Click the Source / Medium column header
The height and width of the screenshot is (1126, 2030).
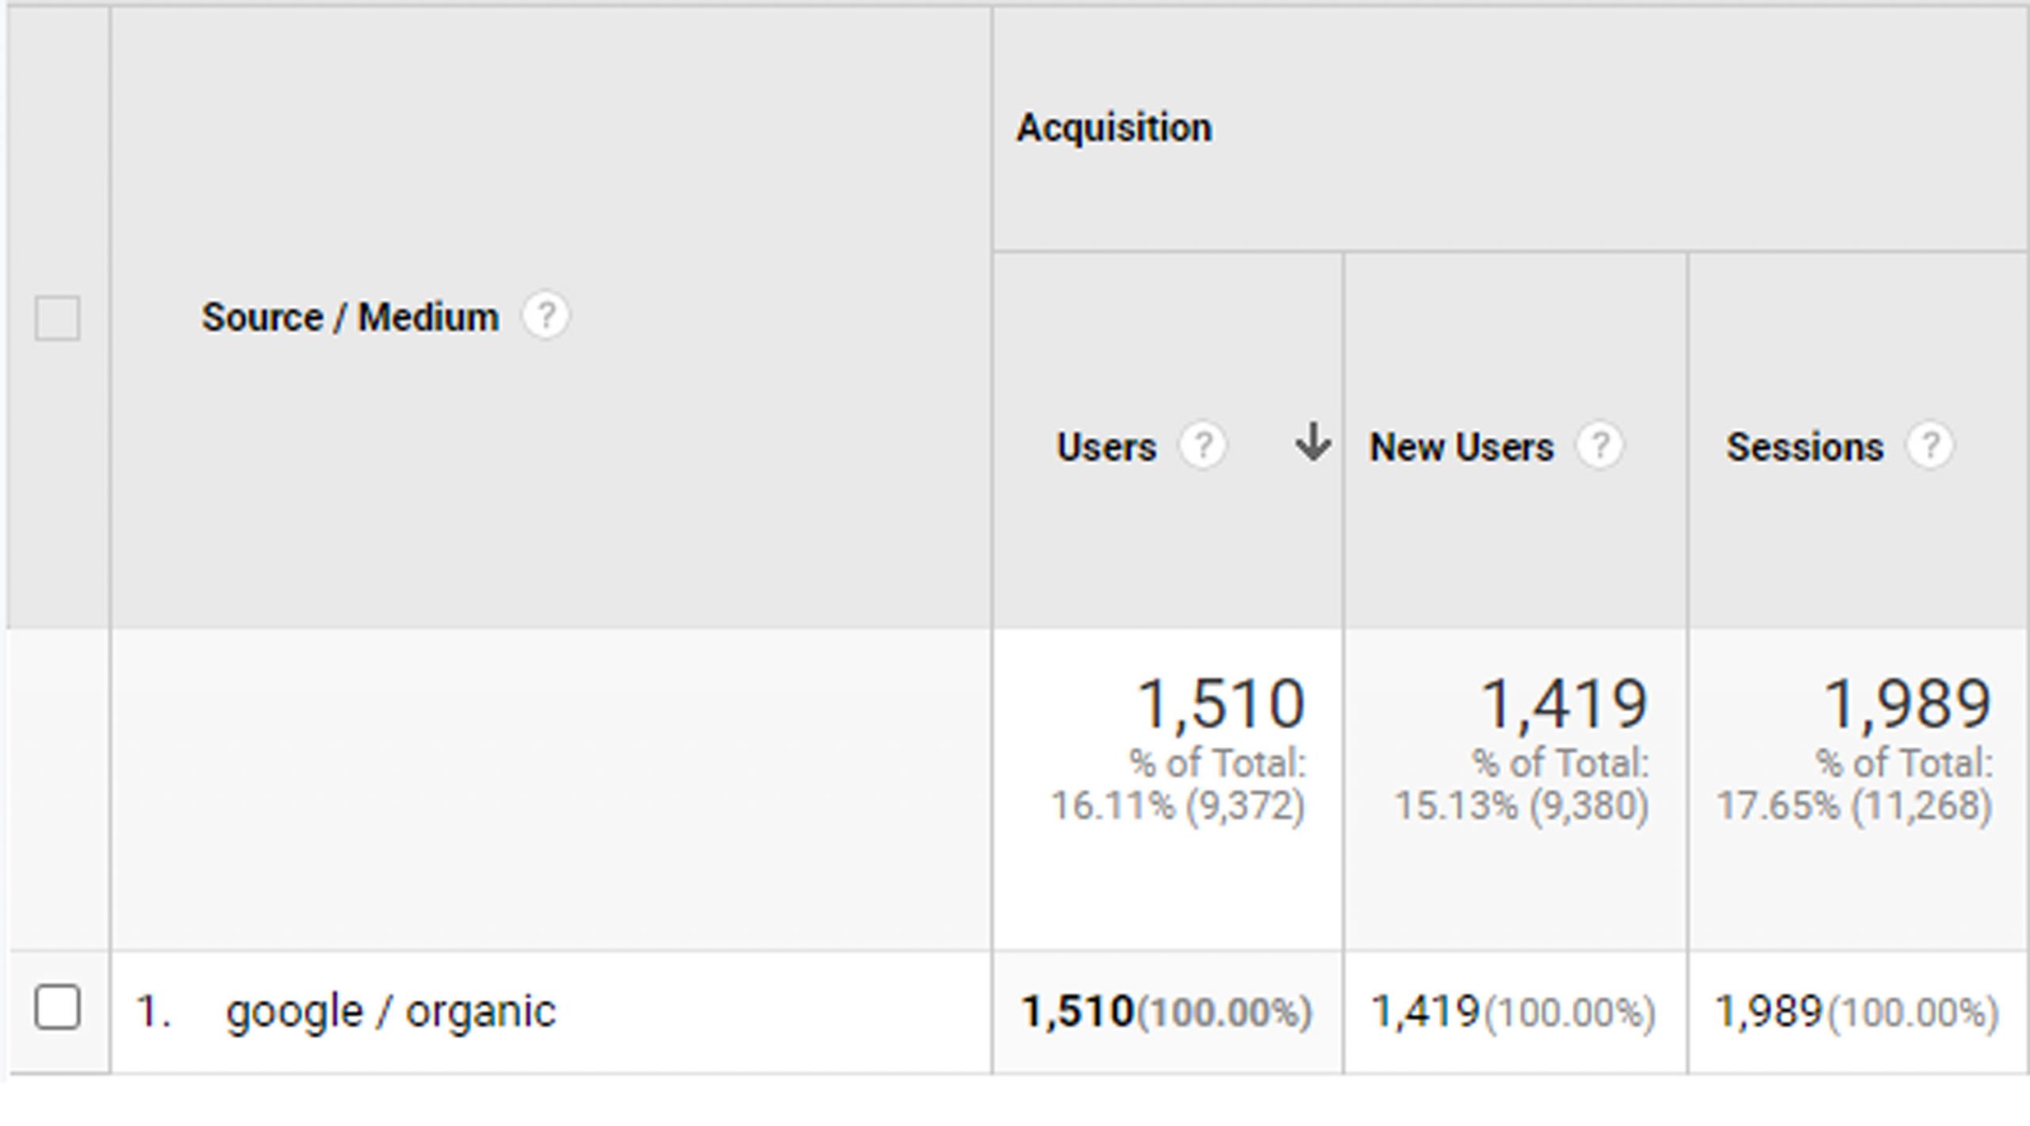click(350, 318)
